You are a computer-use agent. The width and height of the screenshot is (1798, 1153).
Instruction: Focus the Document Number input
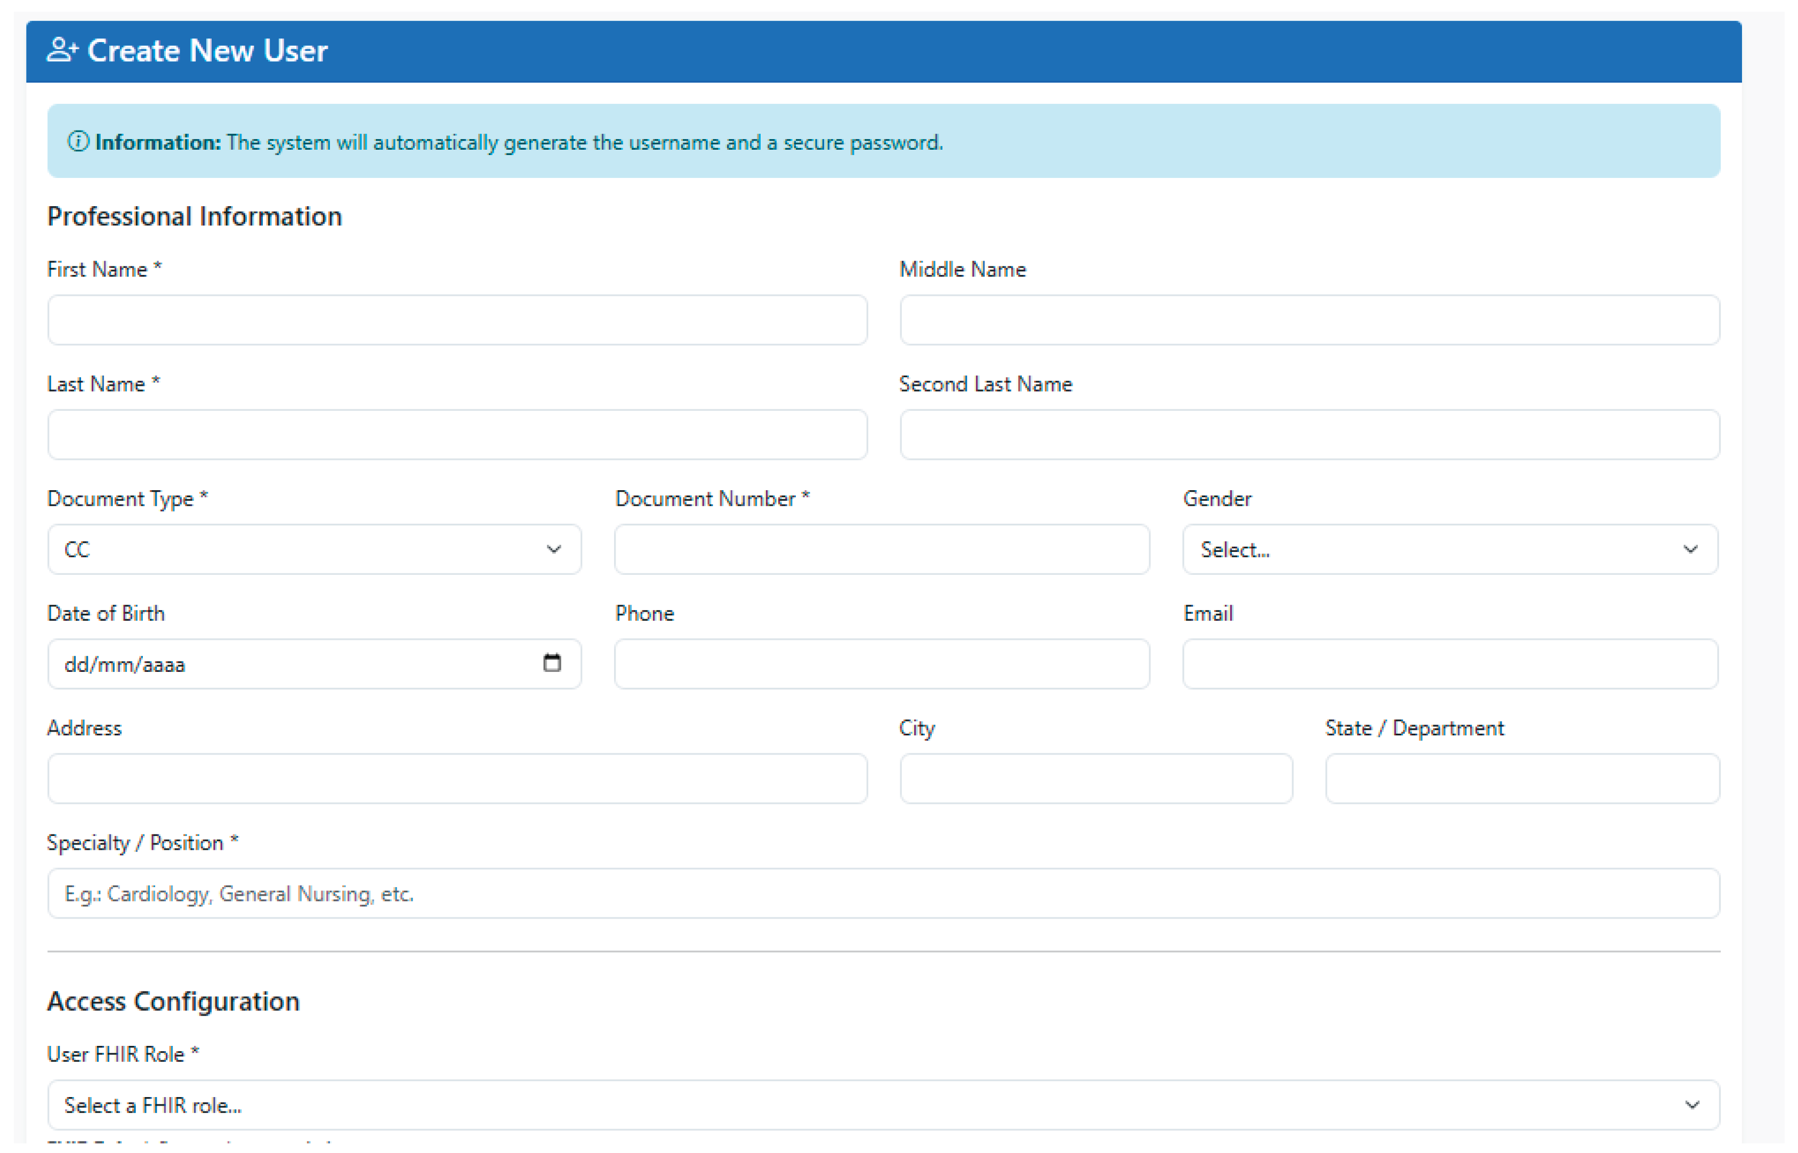pyautogui.click(x=881, y=549)
